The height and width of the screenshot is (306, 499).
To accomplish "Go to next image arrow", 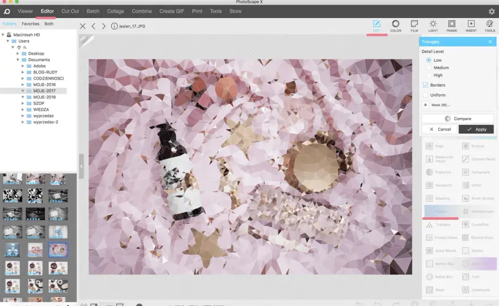I will pos(103,26).
